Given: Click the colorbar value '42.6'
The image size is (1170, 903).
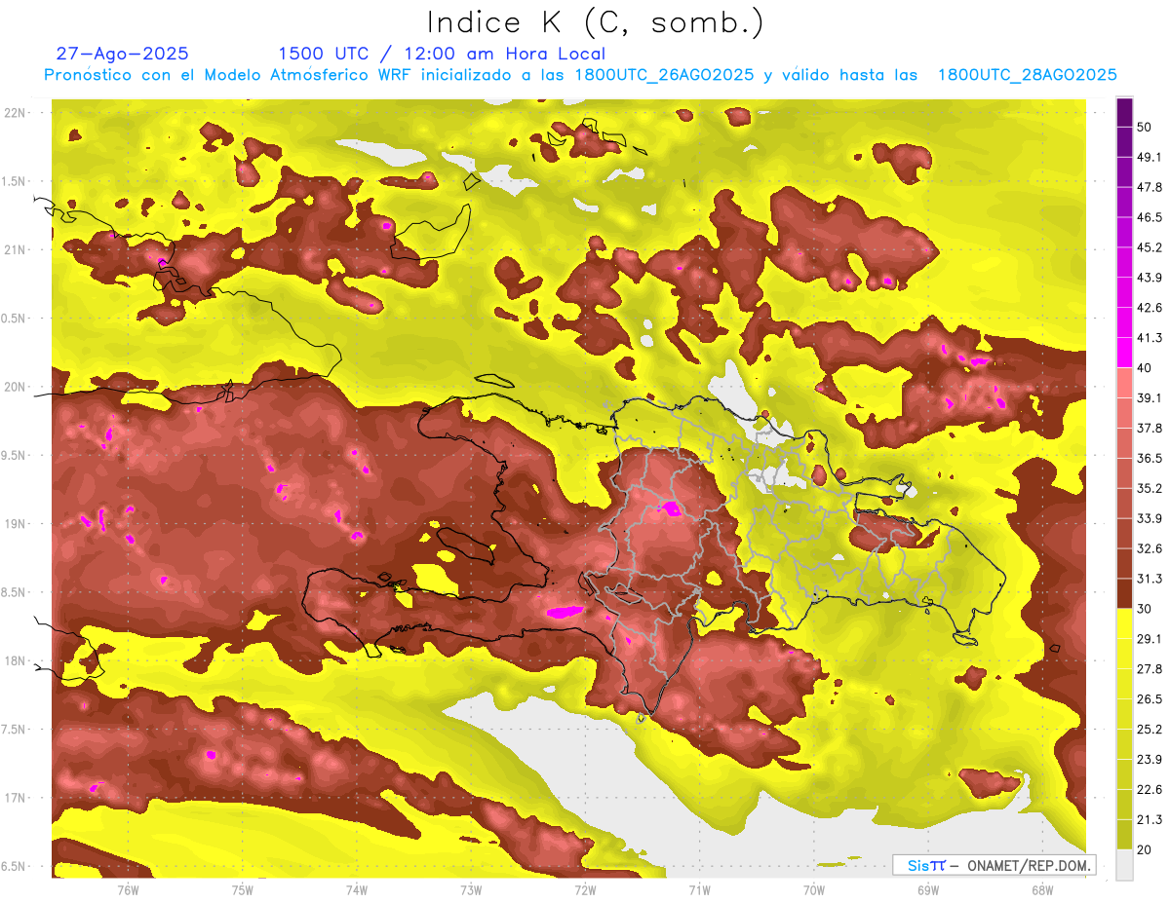Looking at the screenshot, I should pyautogui.click(x=1149, y=308).
